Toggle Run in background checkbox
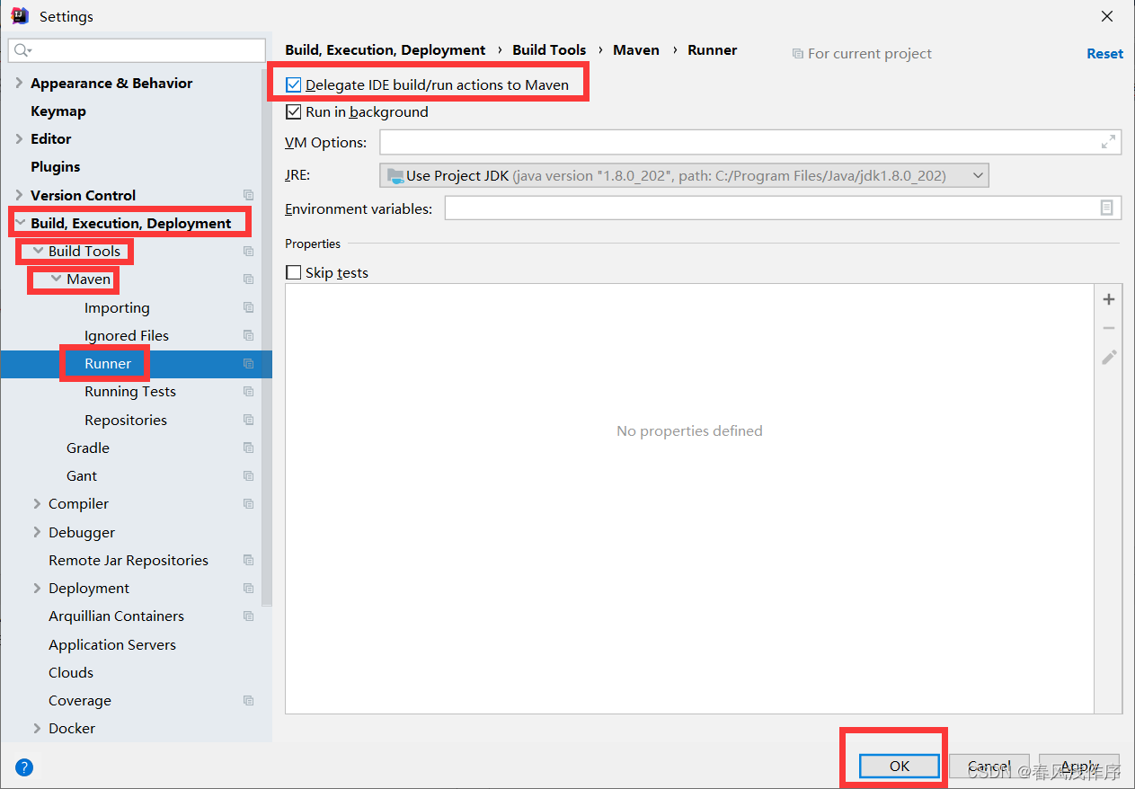The height and width of the screenshot is (789, 1135). coord(293,112)
